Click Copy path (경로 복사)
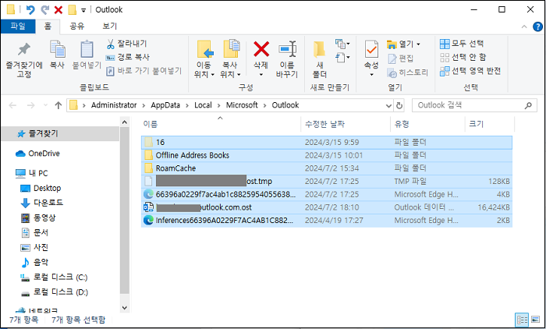Image resolution: width=546 pixels, height=329 pixels. pos(127,57)
